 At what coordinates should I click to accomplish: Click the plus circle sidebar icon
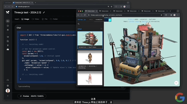8,26
